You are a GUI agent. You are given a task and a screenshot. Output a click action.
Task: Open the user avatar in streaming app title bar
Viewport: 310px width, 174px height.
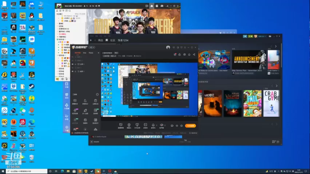coord(168,47)
